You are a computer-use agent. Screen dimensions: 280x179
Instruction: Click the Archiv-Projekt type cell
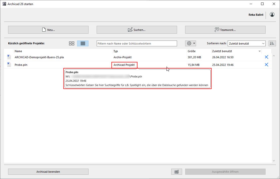[x=122, y=57]
